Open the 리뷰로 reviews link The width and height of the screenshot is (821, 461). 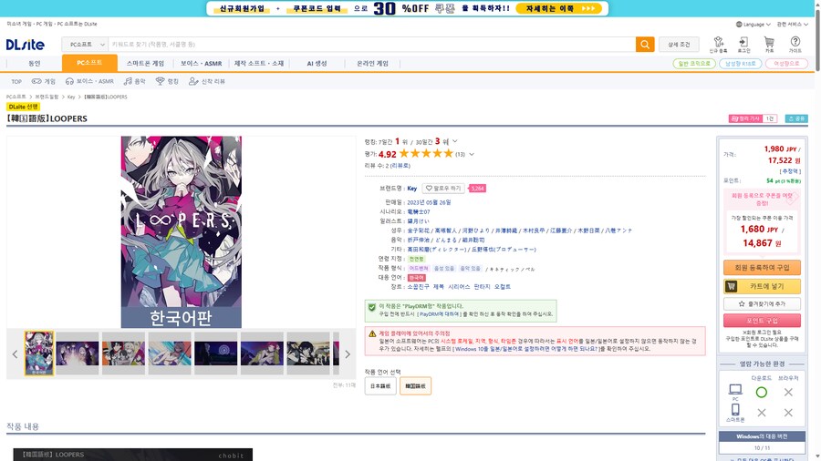point(400,166)
